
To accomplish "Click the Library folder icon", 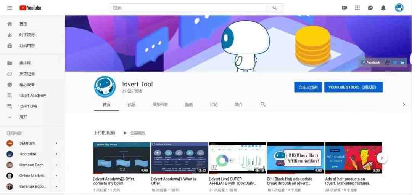I will (10, 63).
